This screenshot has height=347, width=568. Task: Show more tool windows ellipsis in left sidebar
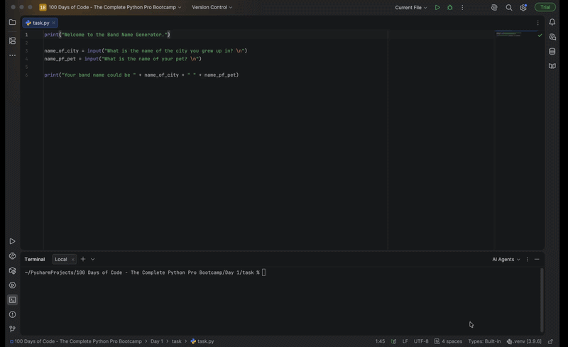12,55
